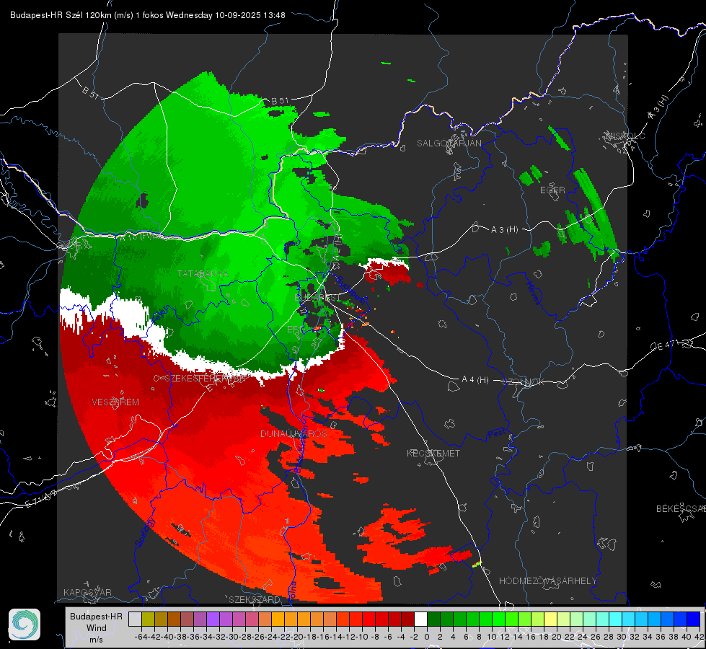The height and width of the screenshot is (649, 706).
Task: Click the white zero-velocity legend swatch
Action: coord(420,619)
